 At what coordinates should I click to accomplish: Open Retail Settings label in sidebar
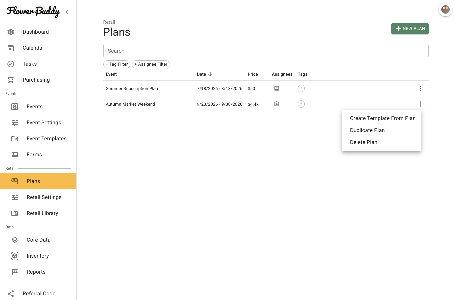click(x=44, y=197)
